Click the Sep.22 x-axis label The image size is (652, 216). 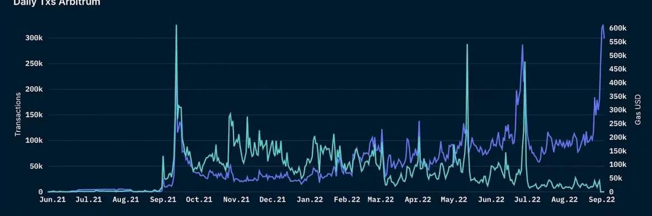click(x=601, y=200)
